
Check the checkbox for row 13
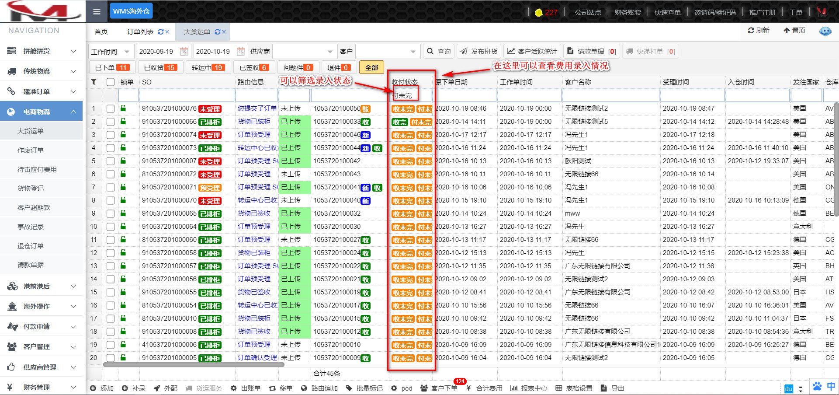111,266
